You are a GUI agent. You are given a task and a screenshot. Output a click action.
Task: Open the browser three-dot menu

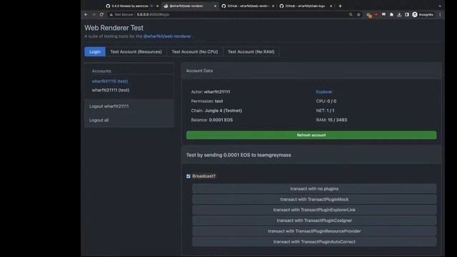[x=440, y=14]
